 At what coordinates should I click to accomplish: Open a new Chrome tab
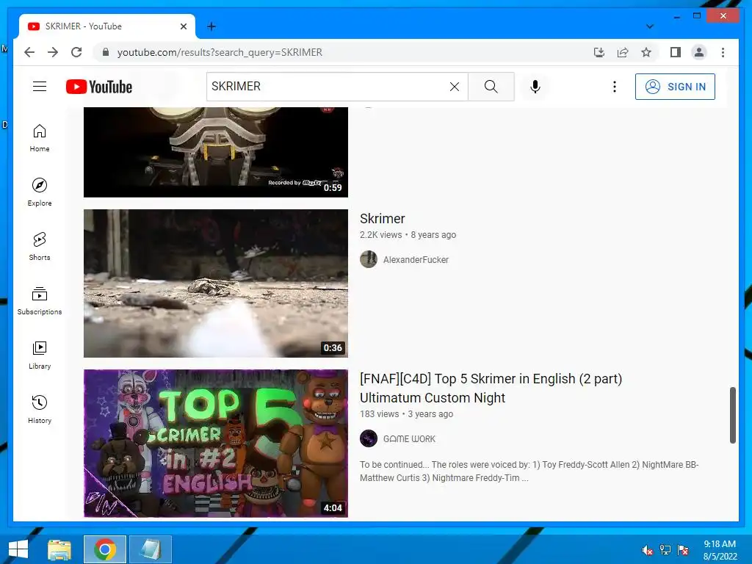(x=211, y=26)
